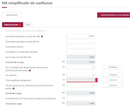Click Capturar for IVA acreditable del periodo

pos(113,80)
